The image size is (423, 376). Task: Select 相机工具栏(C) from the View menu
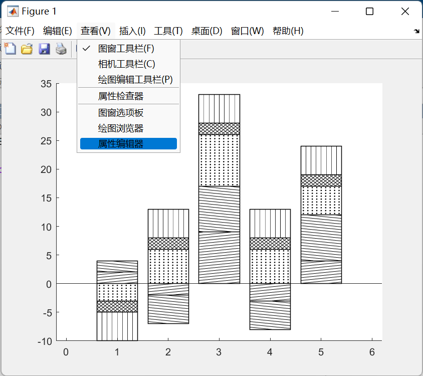(128, 64)
